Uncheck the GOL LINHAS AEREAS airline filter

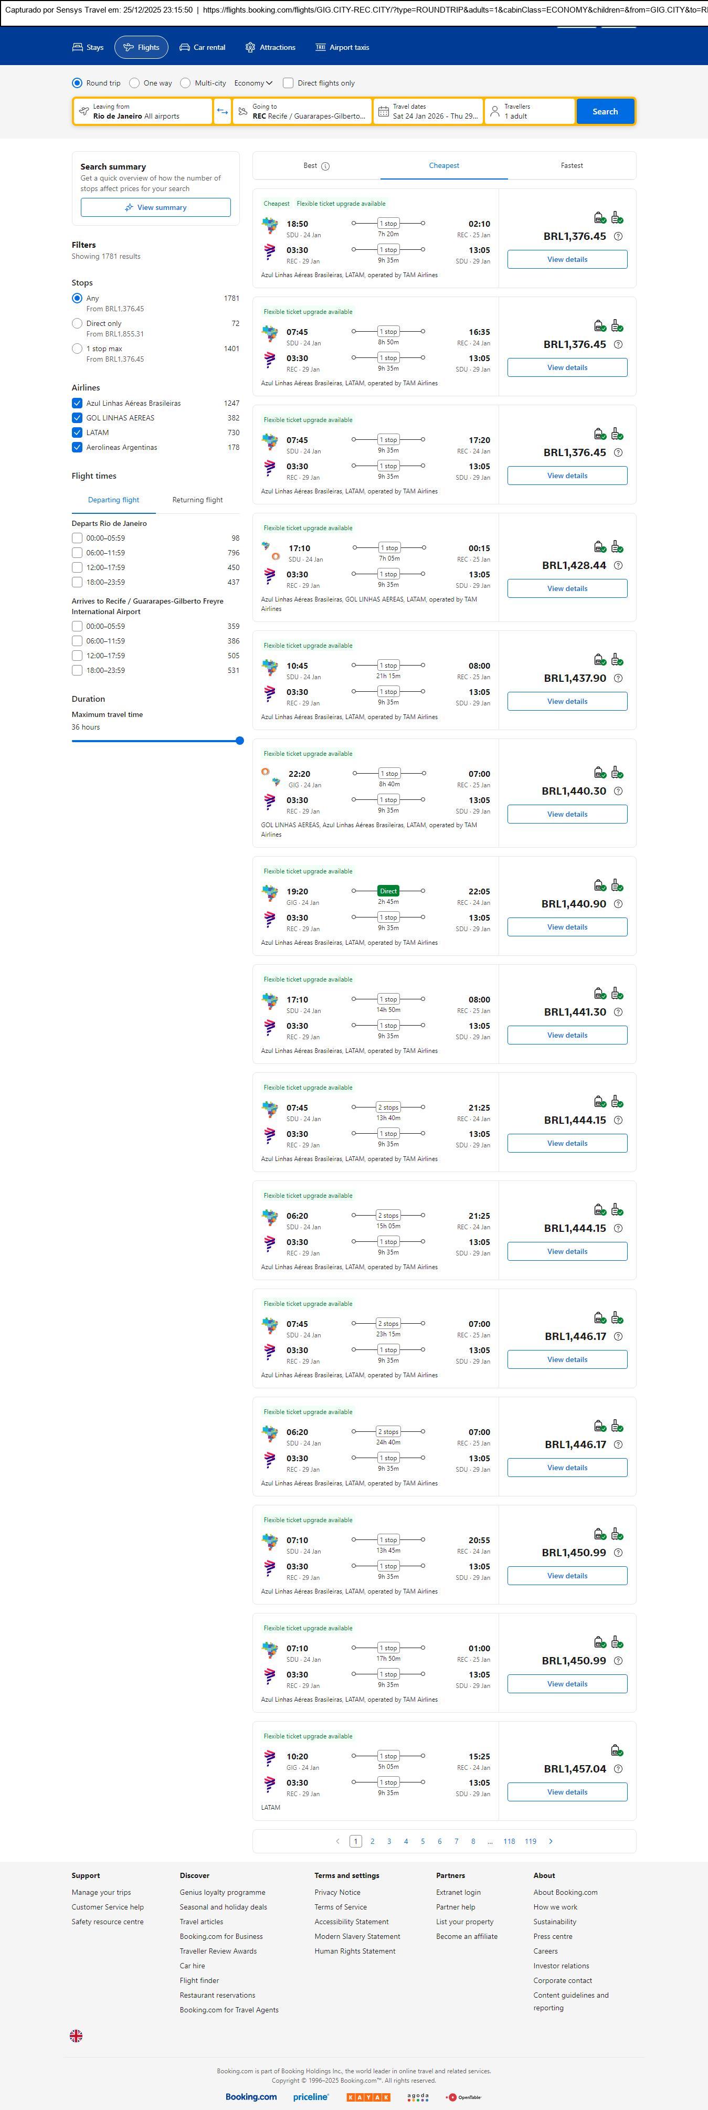[77, 418]
